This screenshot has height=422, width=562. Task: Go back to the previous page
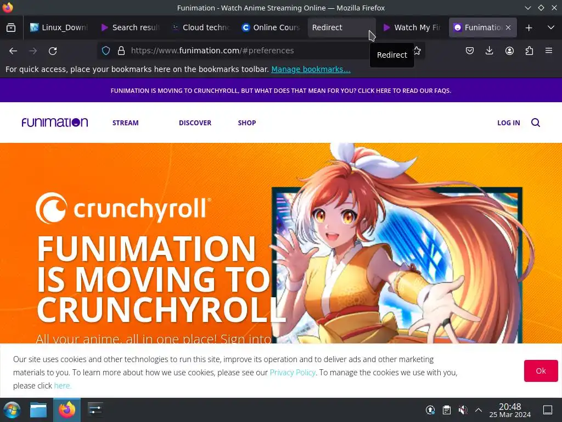pyautogui.click(x=13, y=51)
